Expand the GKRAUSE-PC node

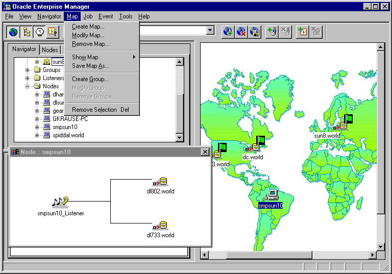37,119
